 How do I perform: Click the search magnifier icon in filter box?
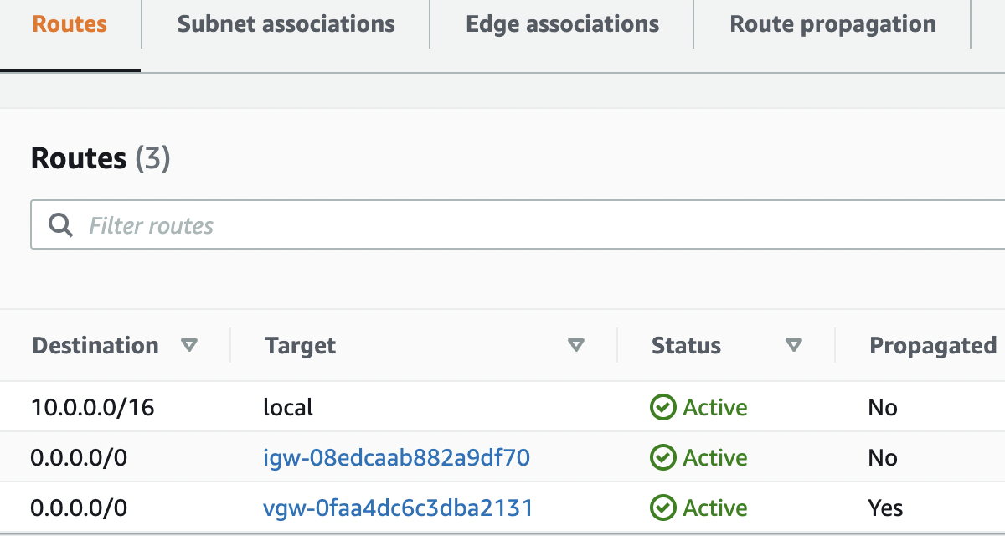pyautogui.click(x=59, y=224)
